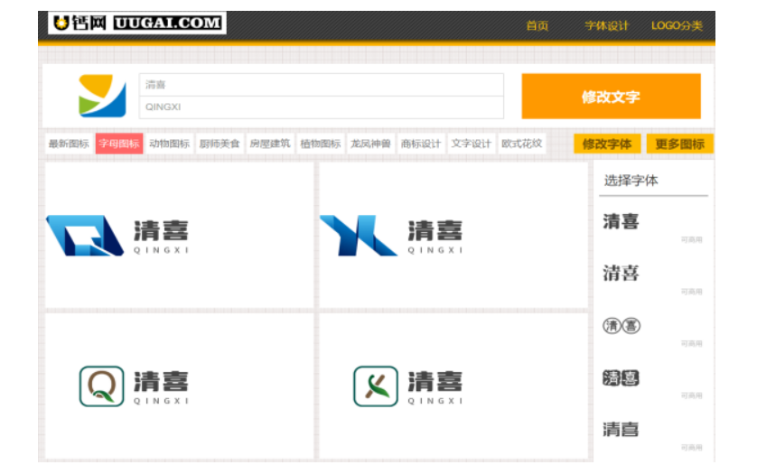Select the fifth font sample at bottom
757x465 pixels.
click(x=621, y=430)
